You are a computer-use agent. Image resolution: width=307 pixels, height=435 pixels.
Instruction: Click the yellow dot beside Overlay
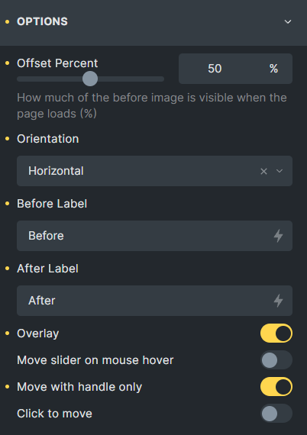(8, 333)
